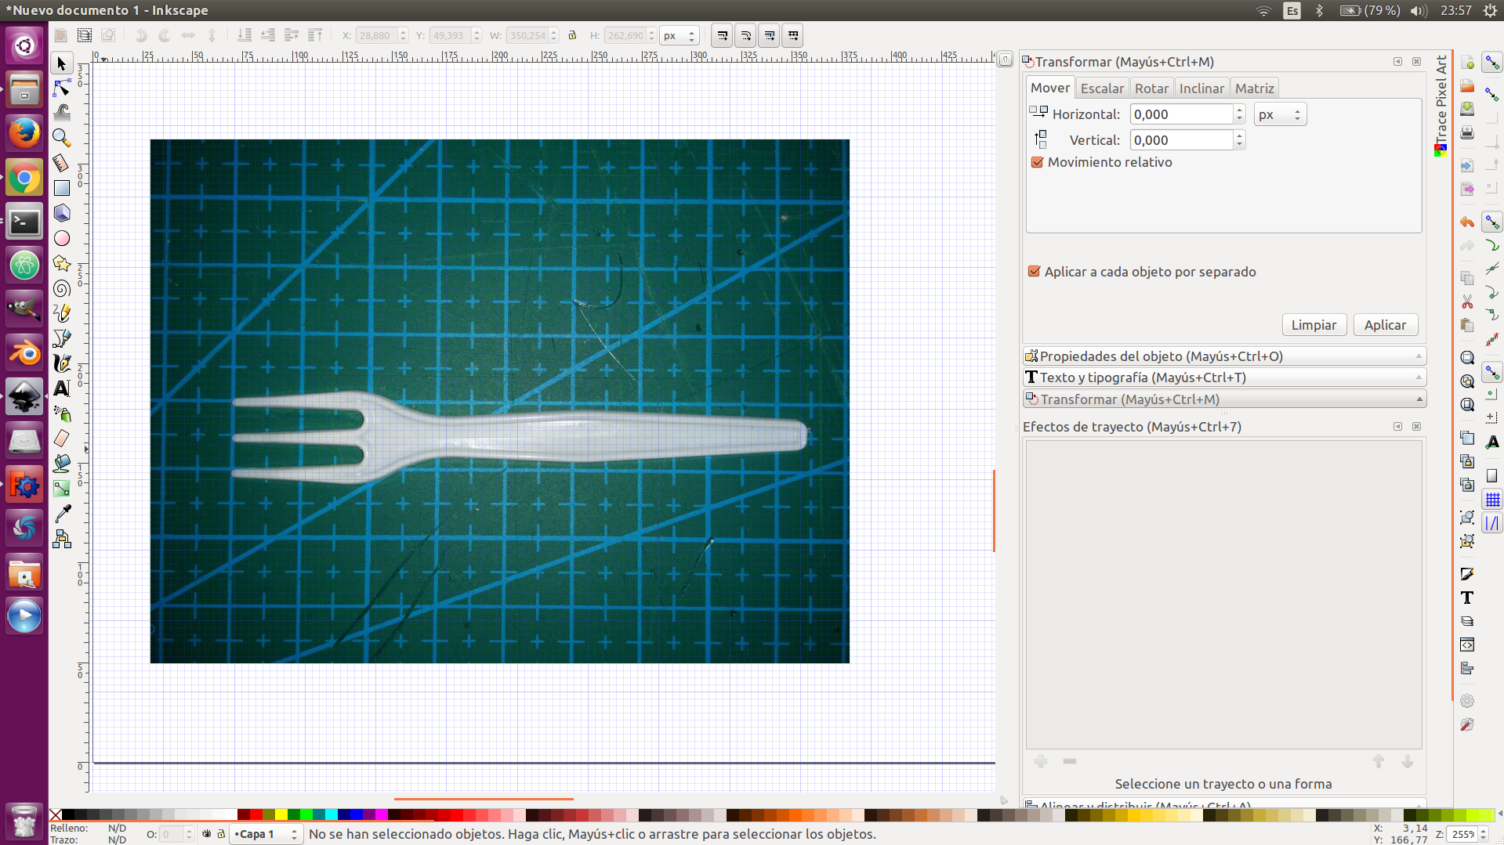Select the Node edit tool
Viewport: 1504px width, 845px height.
[x=62, y=88]
